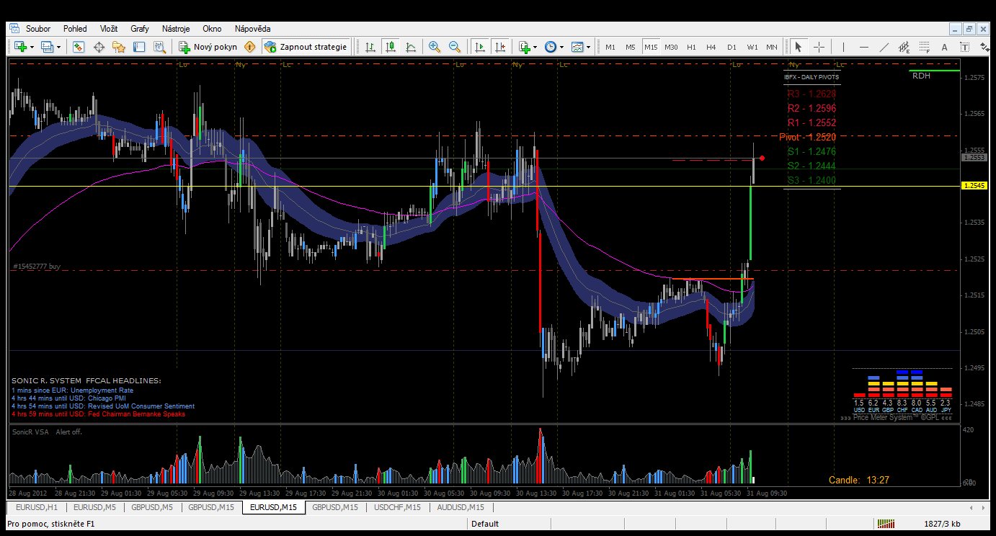Switch chart to Bar Chart mode
996x536 pixels.
coord(370,47)
